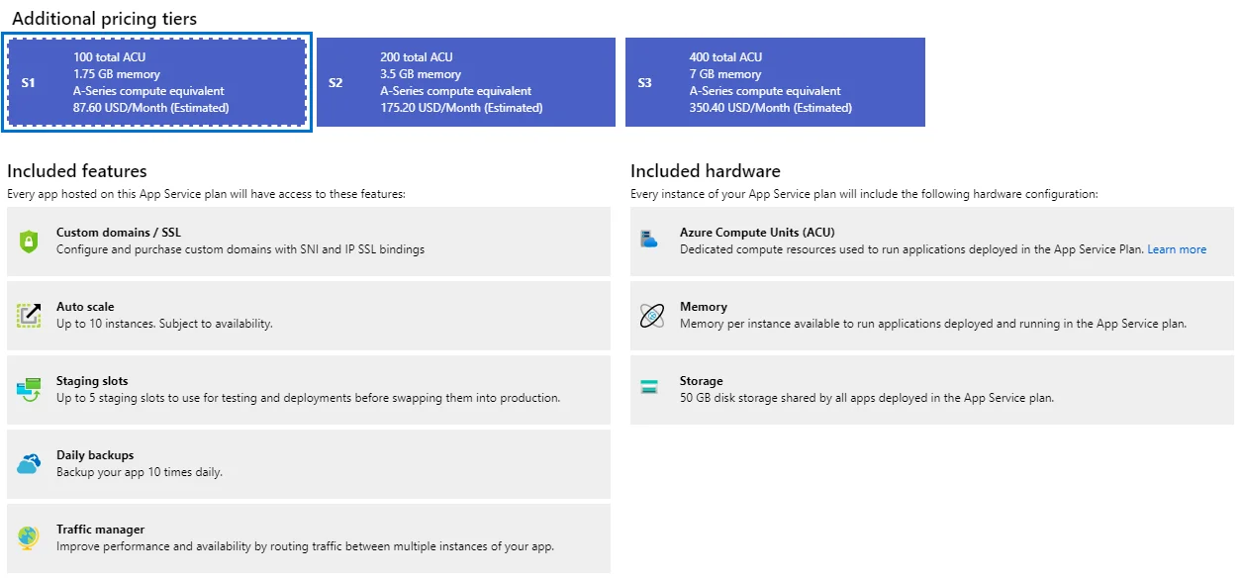Screen dimensions: 1243x581
Task: Open the Traffic manager feature title
Action: point(100,530)
